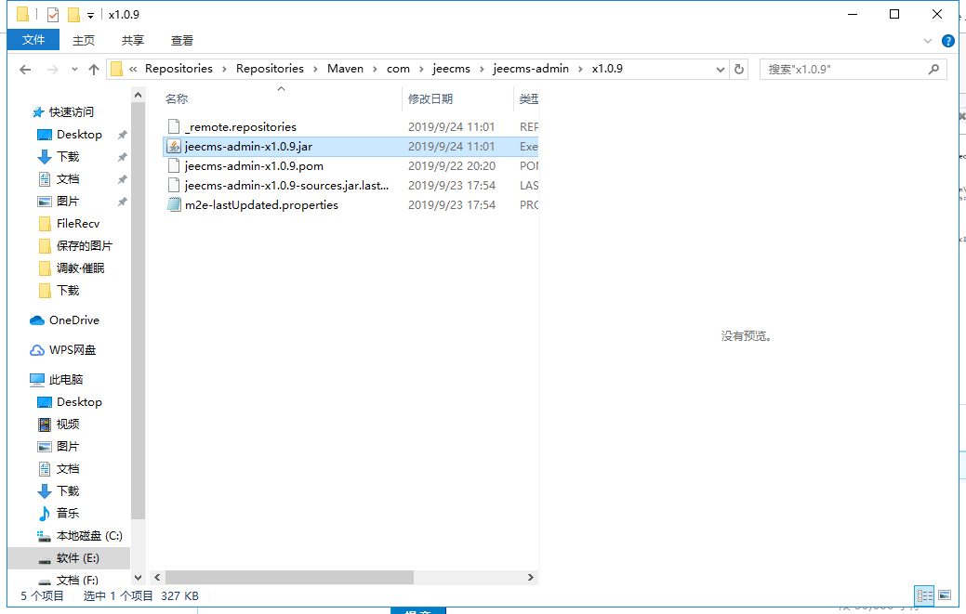This screenshot has width=966, height=614.
Task: Click the back navigation arrow
Action: (25, 70)
